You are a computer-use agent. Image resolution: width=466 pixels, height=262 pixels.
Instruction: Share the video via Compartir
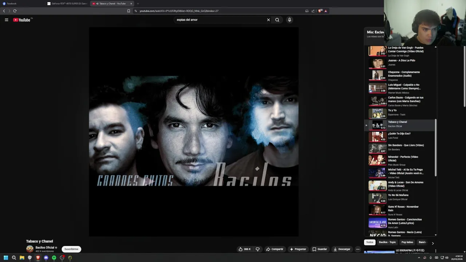click(x=275, y=249)
